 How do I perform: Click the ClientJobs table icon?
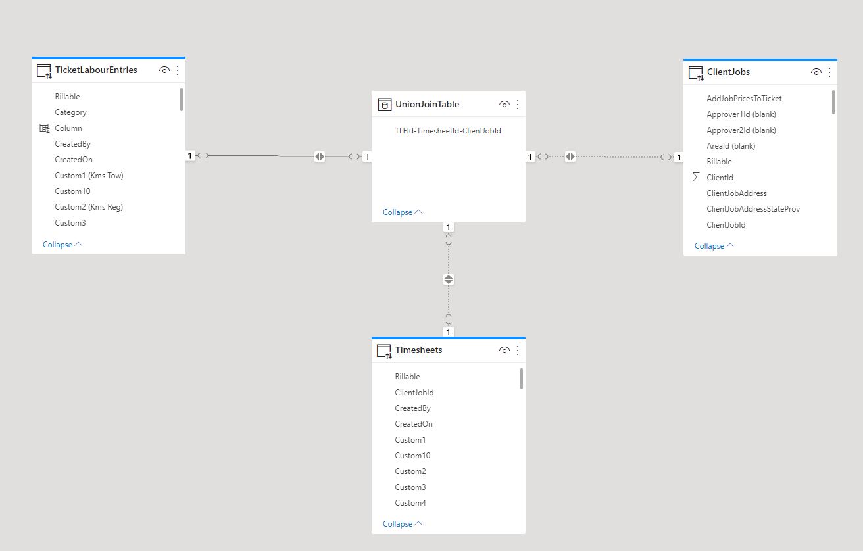pos(696,73)
